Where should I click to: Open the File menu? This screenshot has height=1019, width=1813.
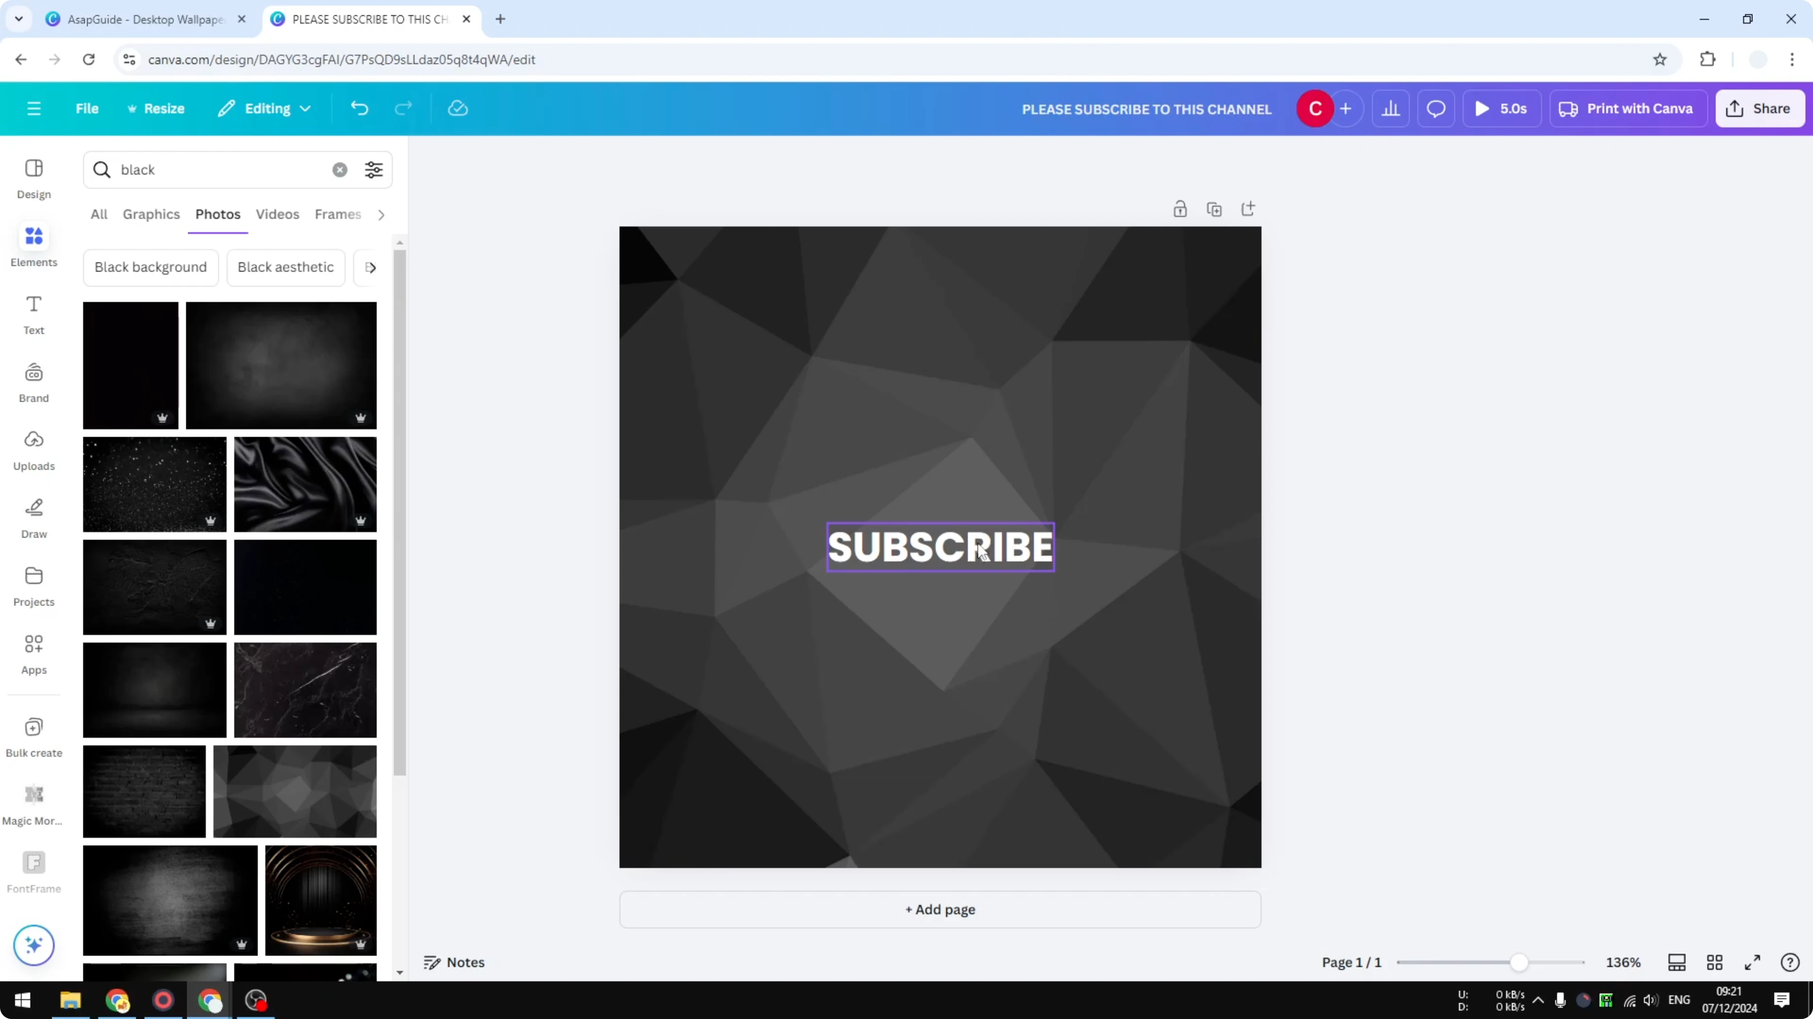[87, 108]
